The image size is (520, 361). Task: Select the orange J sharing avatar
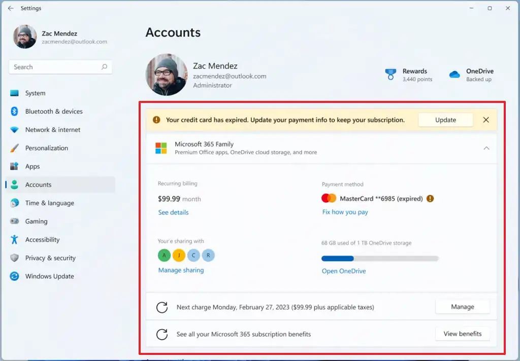(179, 256)
